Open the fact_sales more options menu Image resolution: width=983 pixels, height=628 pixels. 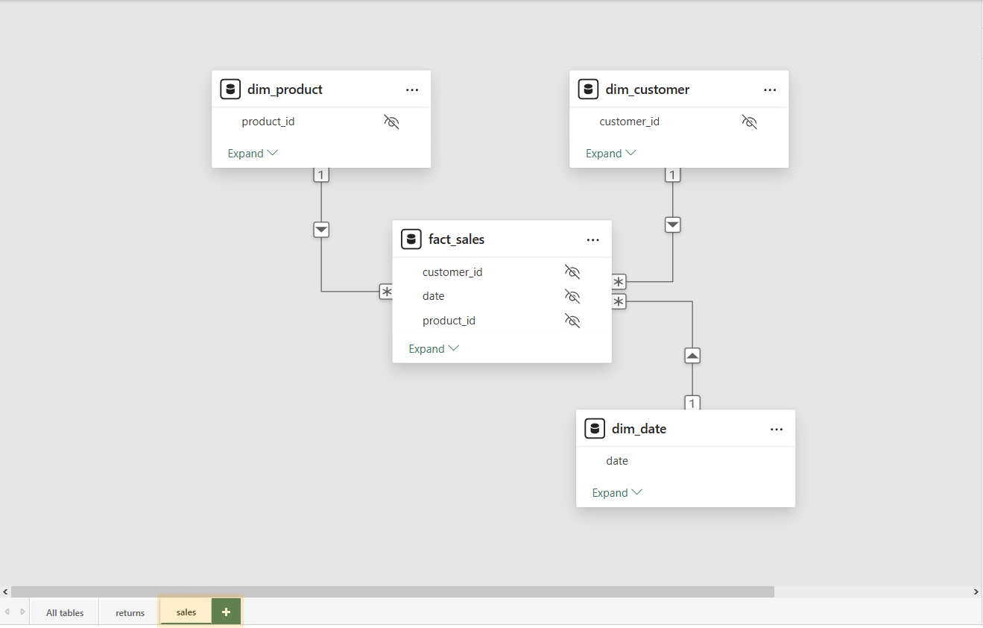pyautogui.click(x=592, y=239)
